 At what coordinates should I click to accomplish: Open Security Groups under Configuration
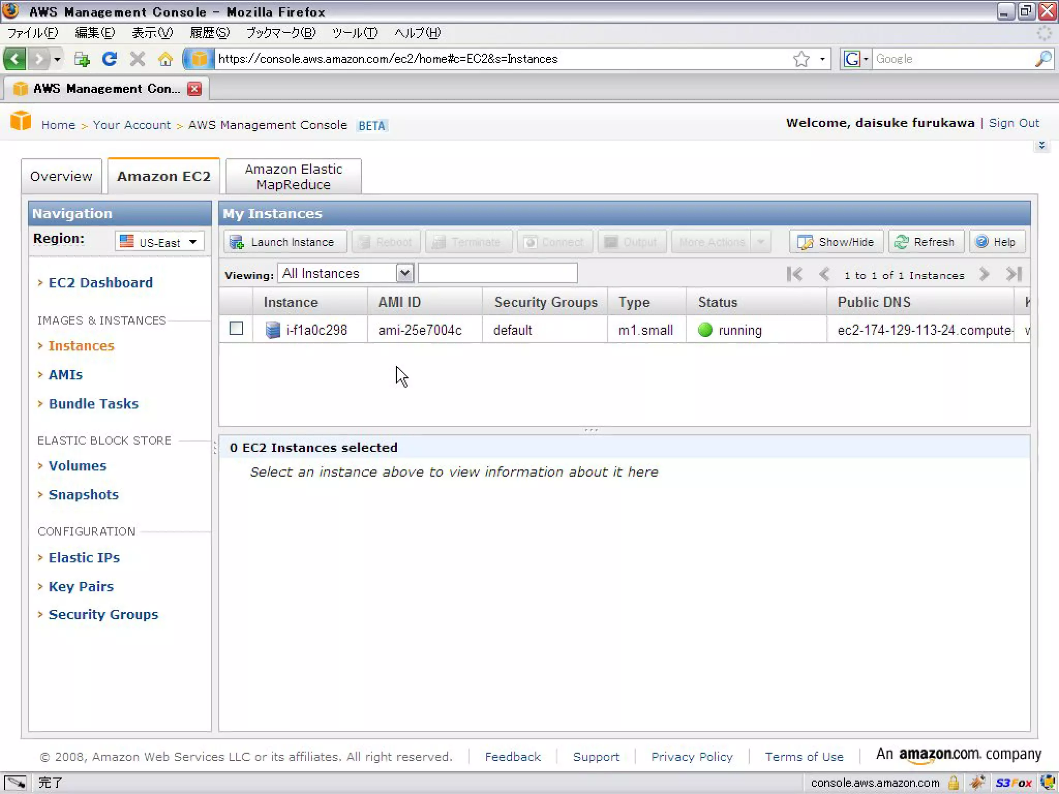point(103,615)
